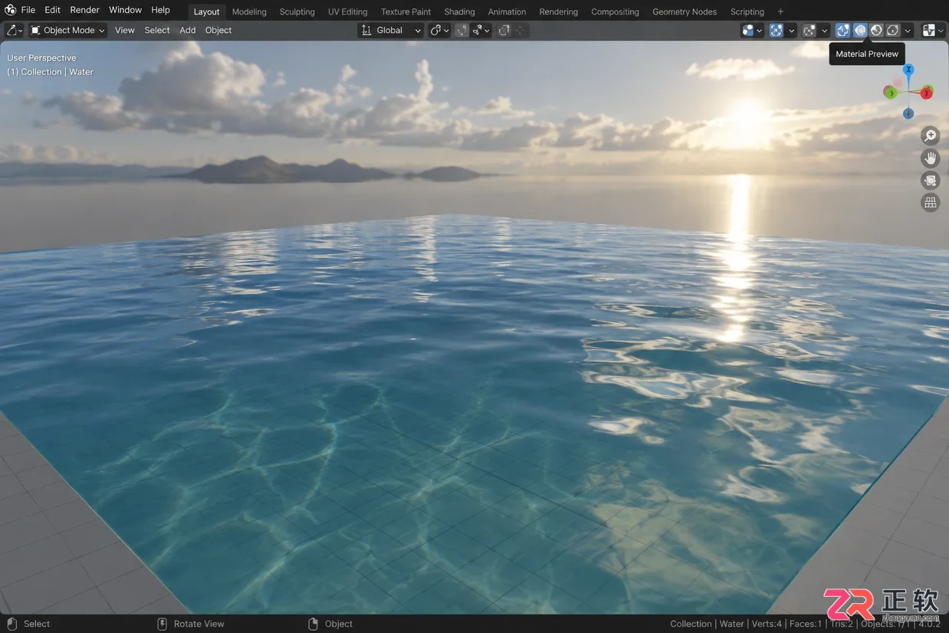Open the snapping options dropdown
This screenshot has width=949, height=633.
(x=481, y=30)
